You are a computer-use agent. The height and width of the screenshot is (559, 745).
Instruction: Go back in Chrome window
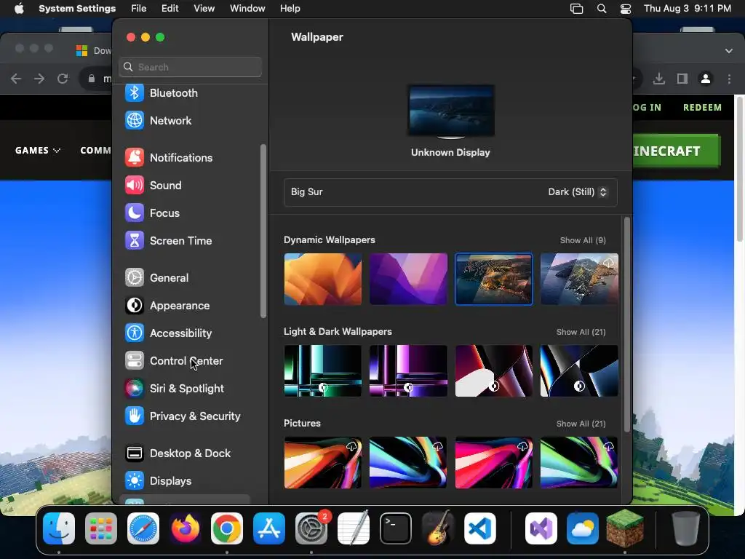(x=16, y=79)
